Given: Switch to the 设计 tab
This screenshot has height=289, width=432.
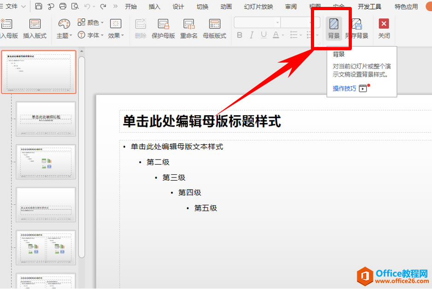Looking at the screenshot, I should tap(178, 6).
